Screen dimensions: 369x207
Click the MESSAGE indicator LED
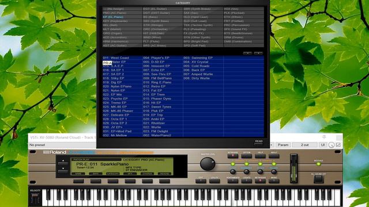pos(318,164)
